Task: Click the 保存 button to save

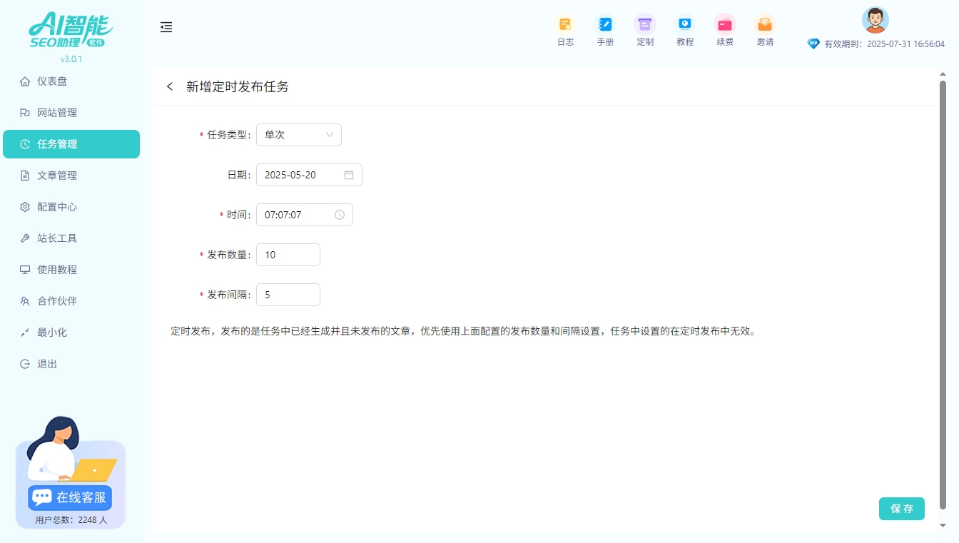Action: coord(901,509)
